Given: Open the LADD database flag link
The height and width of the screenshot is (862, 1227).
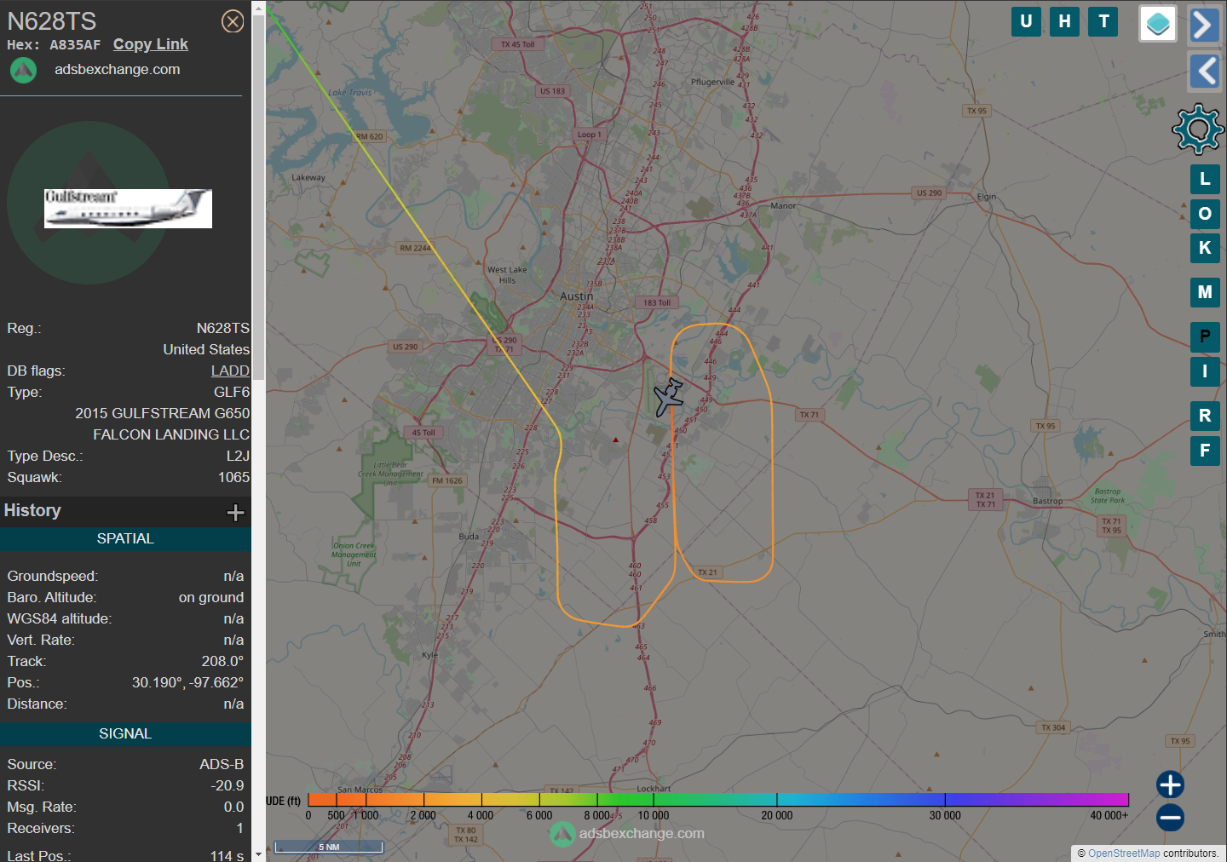Looking at the screenshot, I should pyautogui.click(x=230, y=371).
